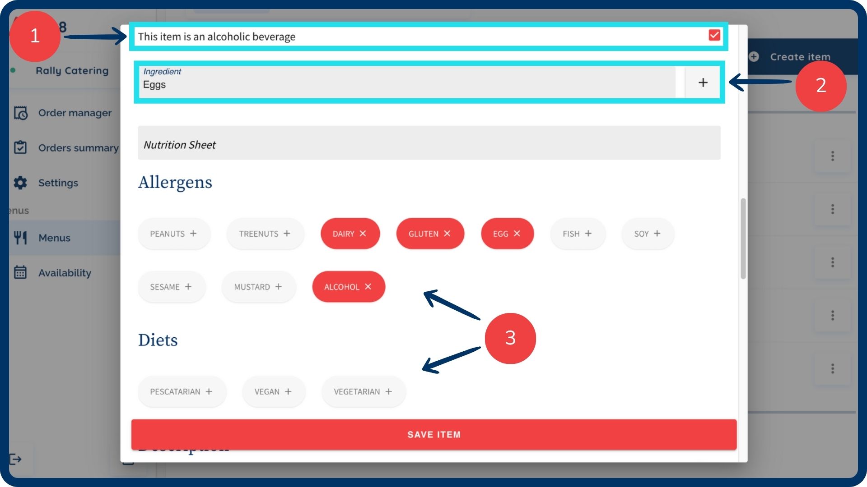
Task: Open the Nutrition Sheet field
Action: 429,143
